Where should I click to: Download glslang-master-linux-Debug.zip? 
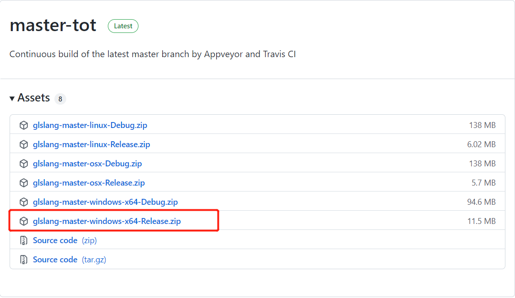[x=90, y=125]
